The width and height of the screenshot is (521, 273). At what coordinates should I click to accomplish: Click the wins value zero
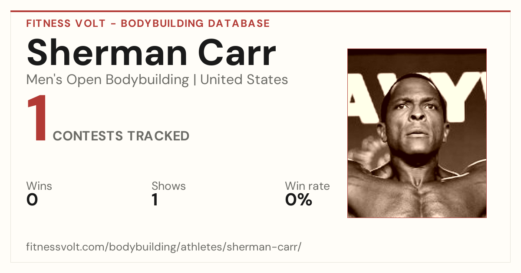[x=32, y=200]
